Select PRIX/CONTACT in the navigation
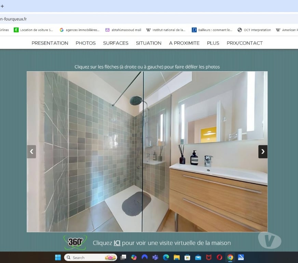Screen dimensions: 298x263 pyautogui.click(x=245, y=43)
